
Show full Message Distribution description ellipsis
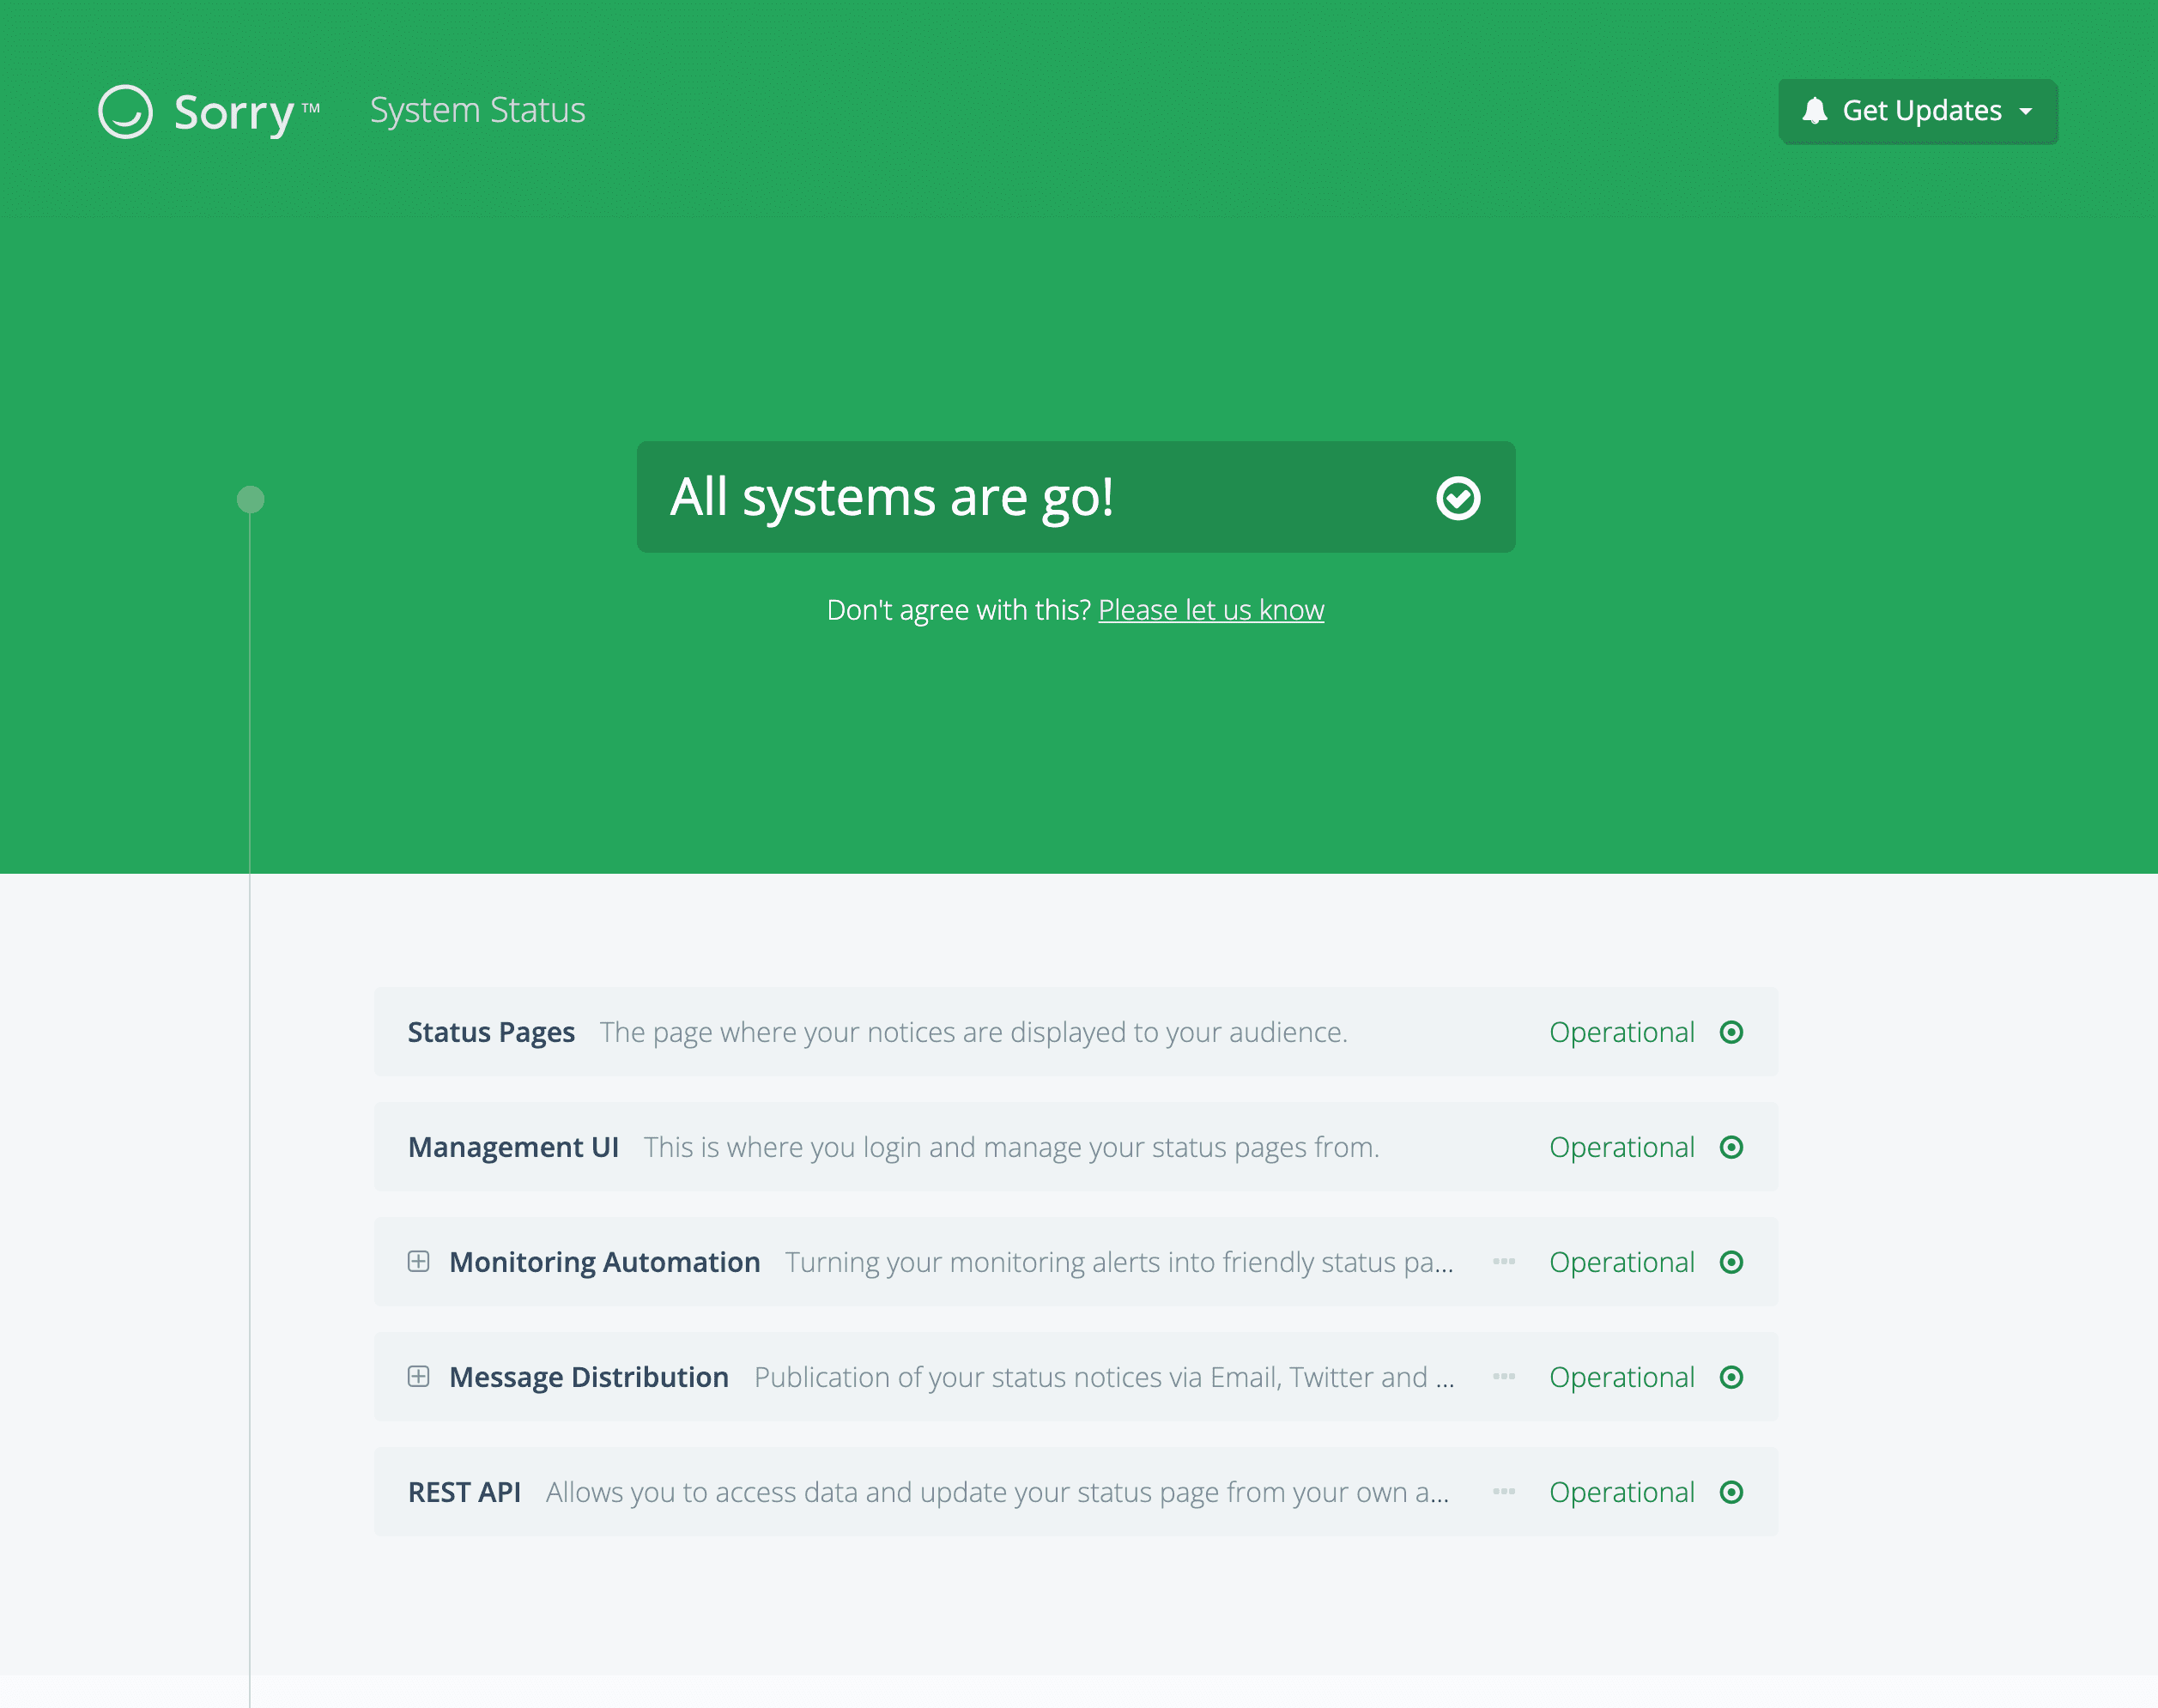[1503, 1377]
